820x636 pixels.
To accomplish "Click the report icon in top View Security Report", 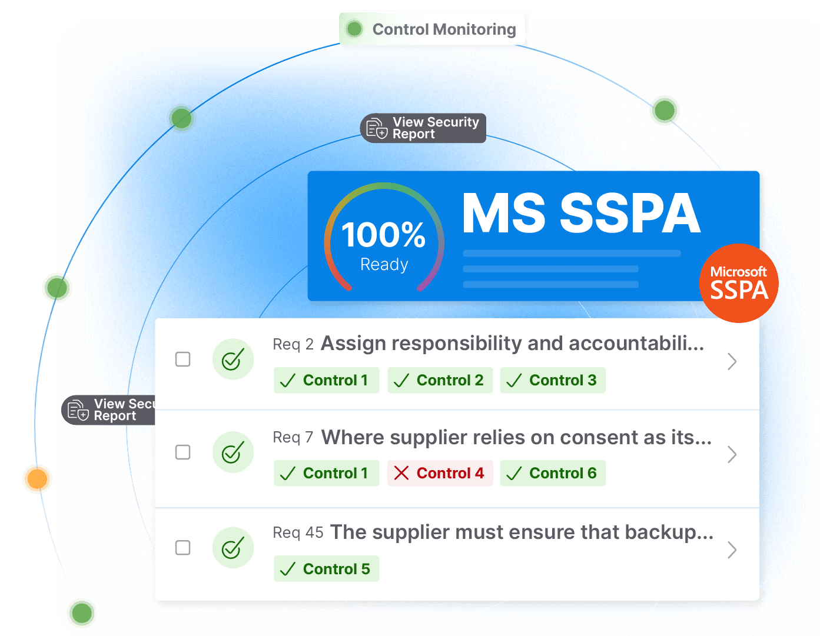I will (376, 128).
